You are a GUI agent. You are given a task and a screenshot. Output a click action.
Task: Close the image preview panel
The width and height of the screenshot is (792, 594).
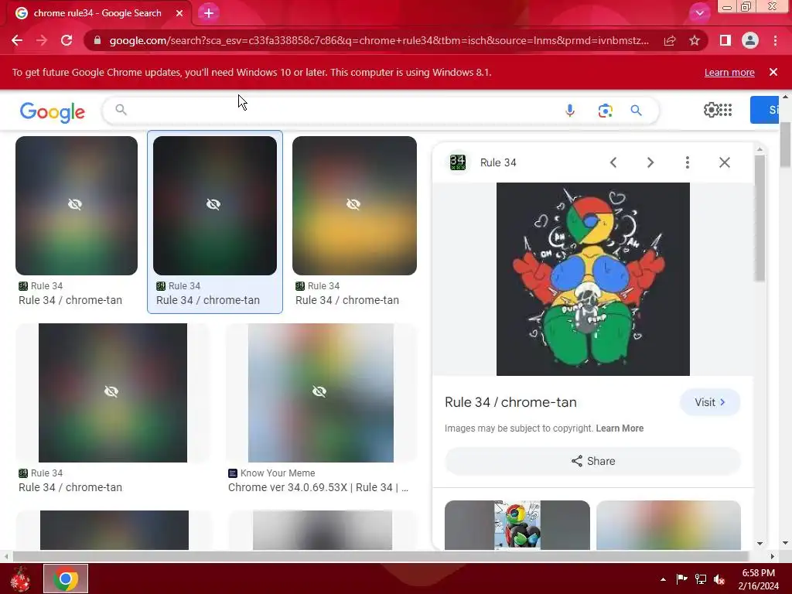724,162
